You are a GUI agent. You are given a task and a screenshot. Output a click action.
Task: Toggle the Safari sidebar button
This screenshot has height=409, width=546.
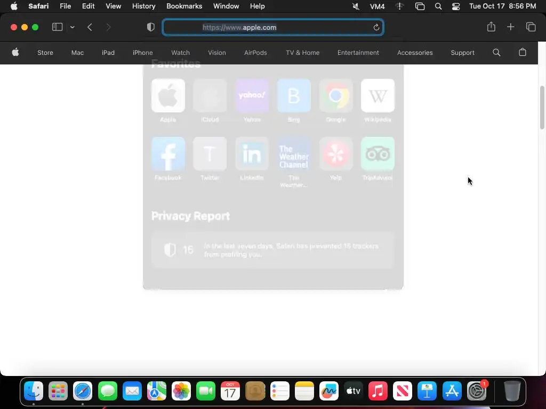point(57,27)
